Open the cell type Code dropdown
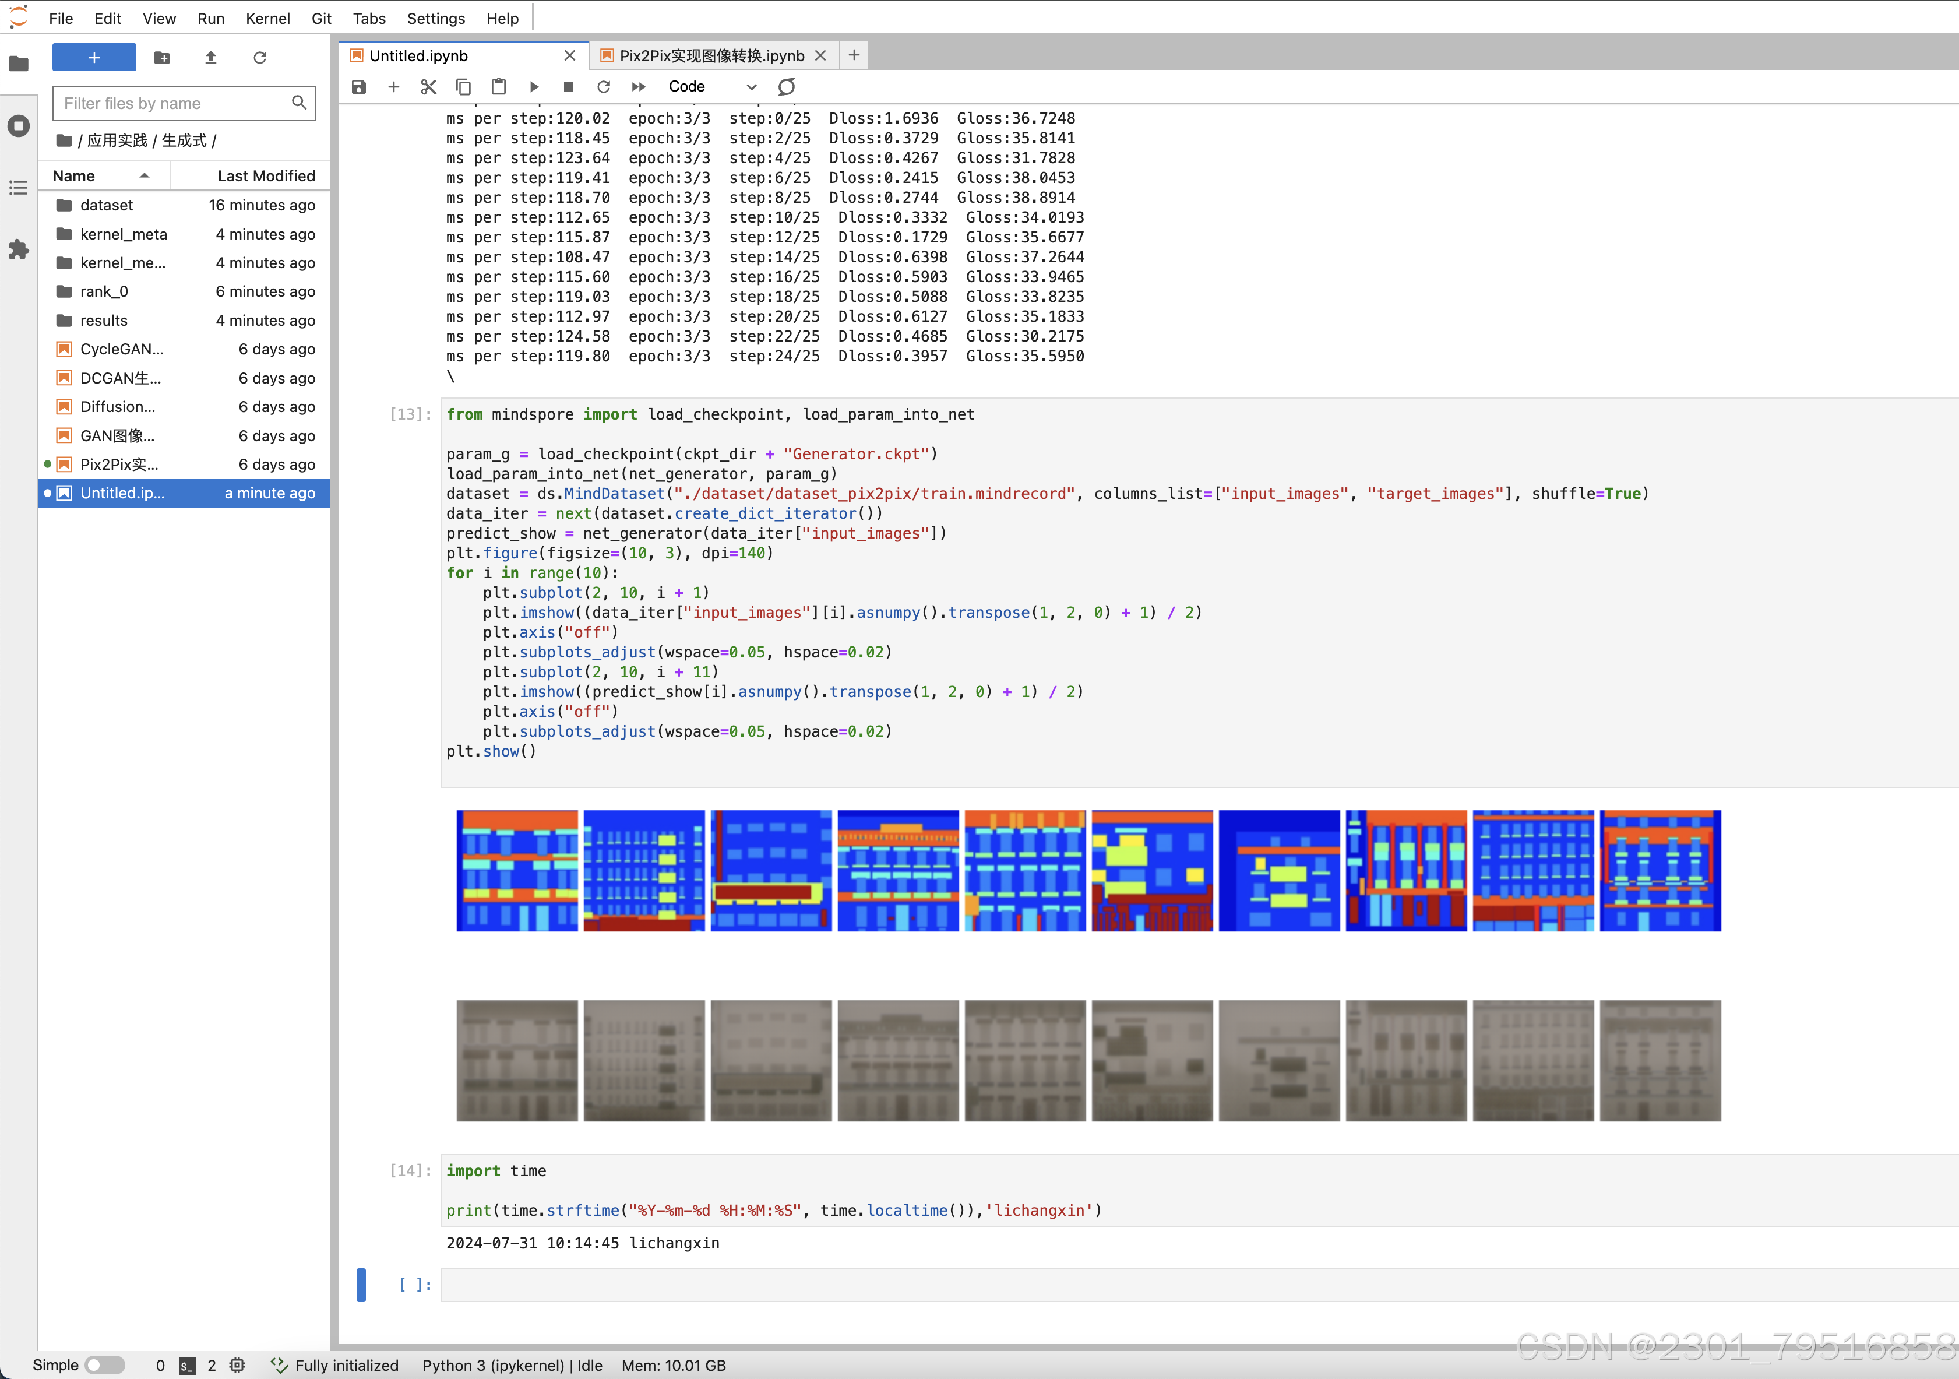Viewport: 1959px width, 1379px height. pyautogui.click(x=711, y=87)
